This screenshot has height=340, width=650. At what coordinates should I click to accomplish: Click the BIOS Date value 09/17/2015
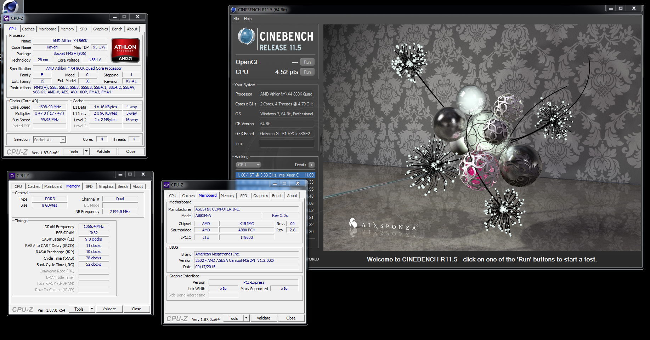[x=246, y=267]
